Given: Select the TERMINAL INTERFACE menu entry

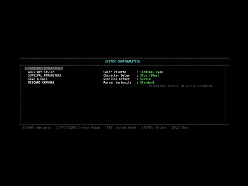Looking at the screenshot, I should tap(44, 68).
